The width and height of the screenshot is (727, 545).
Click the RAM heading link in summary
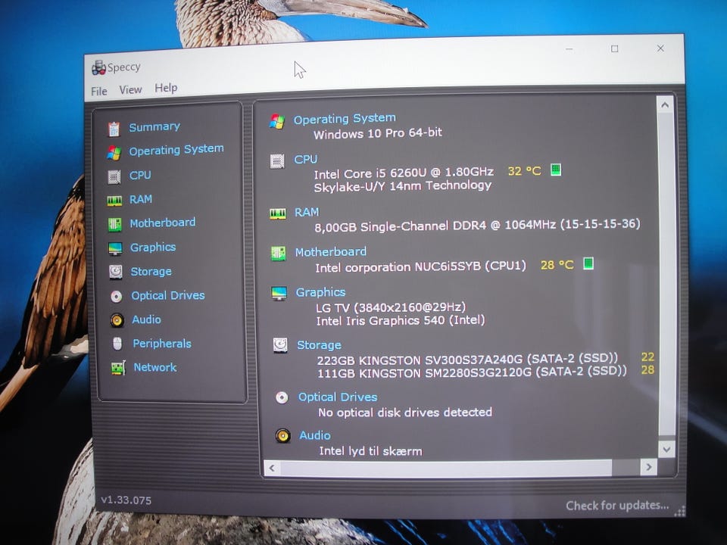[x=307, y=212]
